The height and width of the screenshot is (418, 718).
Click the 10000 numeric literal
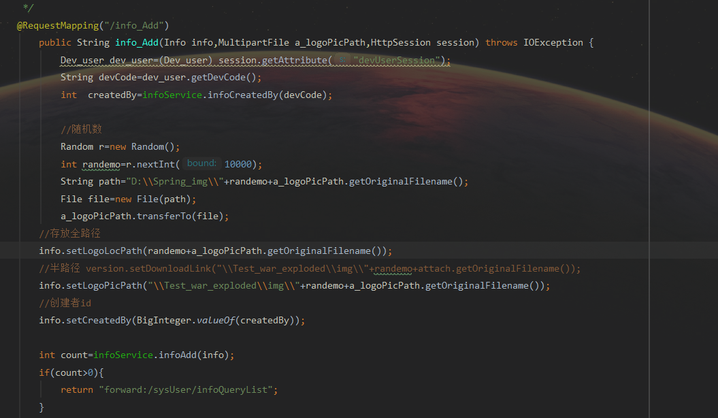click(x=238, y=164)
